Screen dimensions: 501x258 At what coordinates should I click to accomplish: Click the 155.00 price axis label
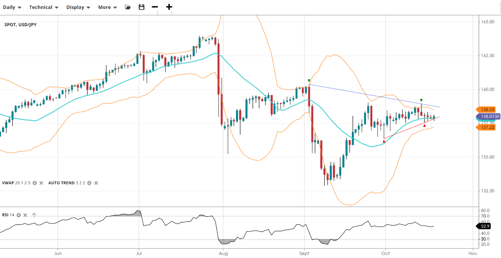tap(488, 157)
